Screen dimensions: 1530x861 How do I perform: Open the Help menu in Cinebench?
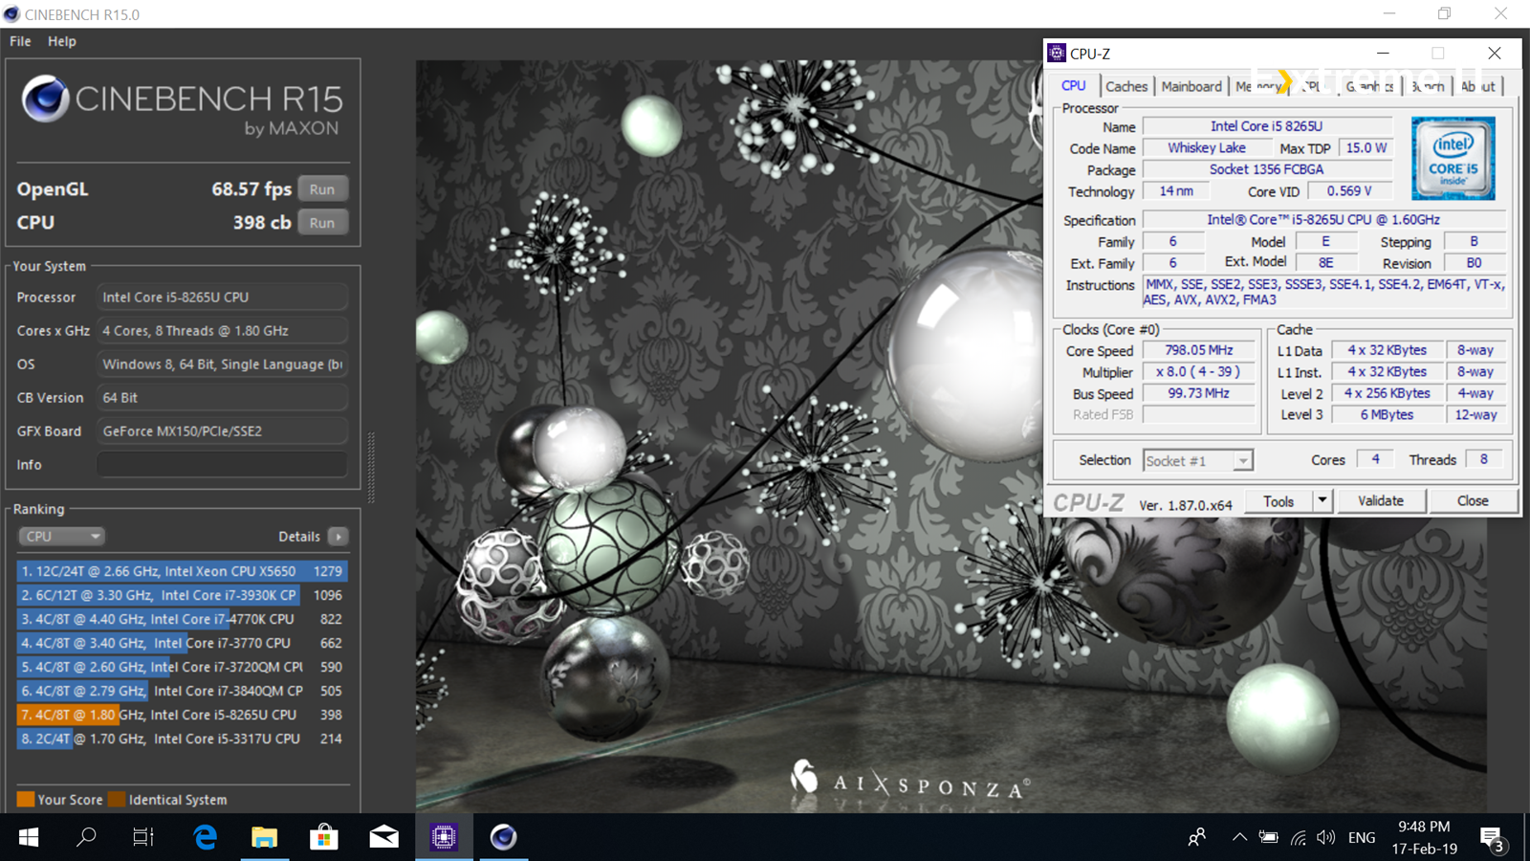pyautogui.click(x=62, y=41)
